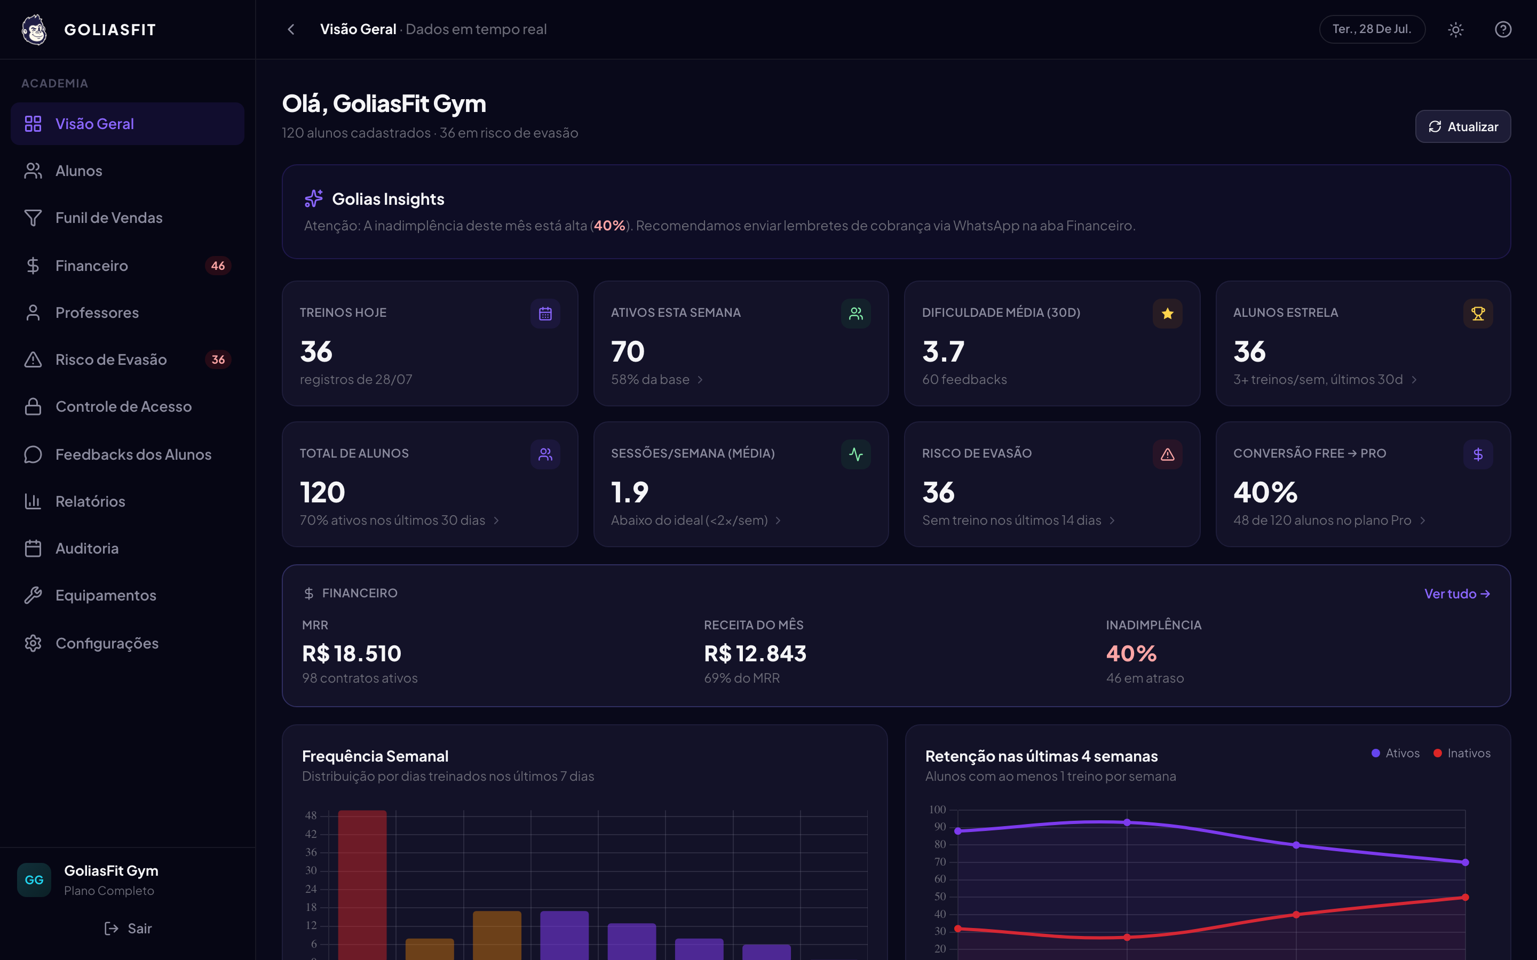Click the Visão Geral grid icon in sidebar
This screenshot has width=1537, height=960.
[33, 124]
